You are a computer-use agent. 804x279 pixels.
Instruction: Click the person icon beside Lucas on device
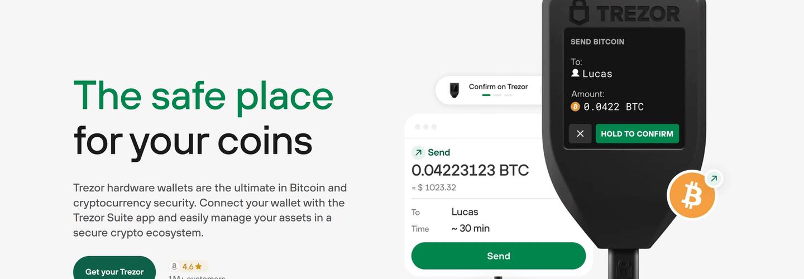click(575, 73)
